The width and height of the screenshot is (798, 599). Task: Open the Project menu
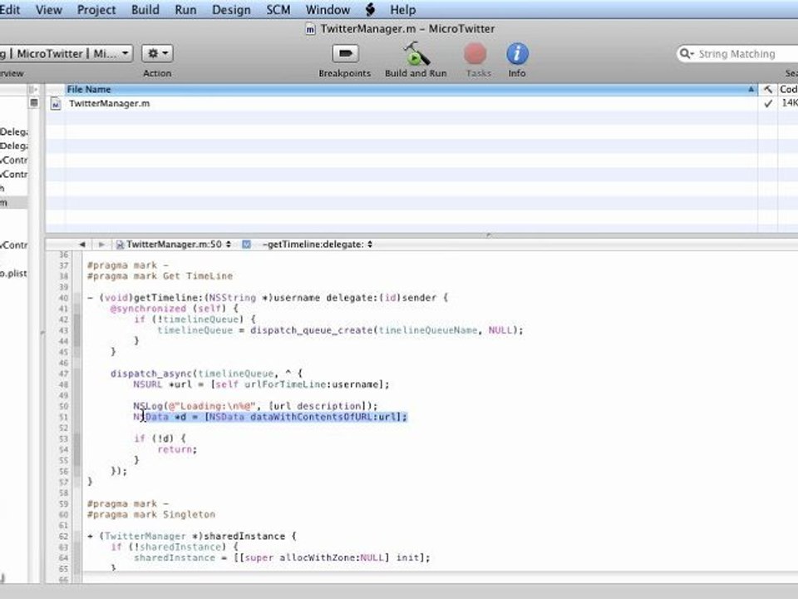[96, 10]
